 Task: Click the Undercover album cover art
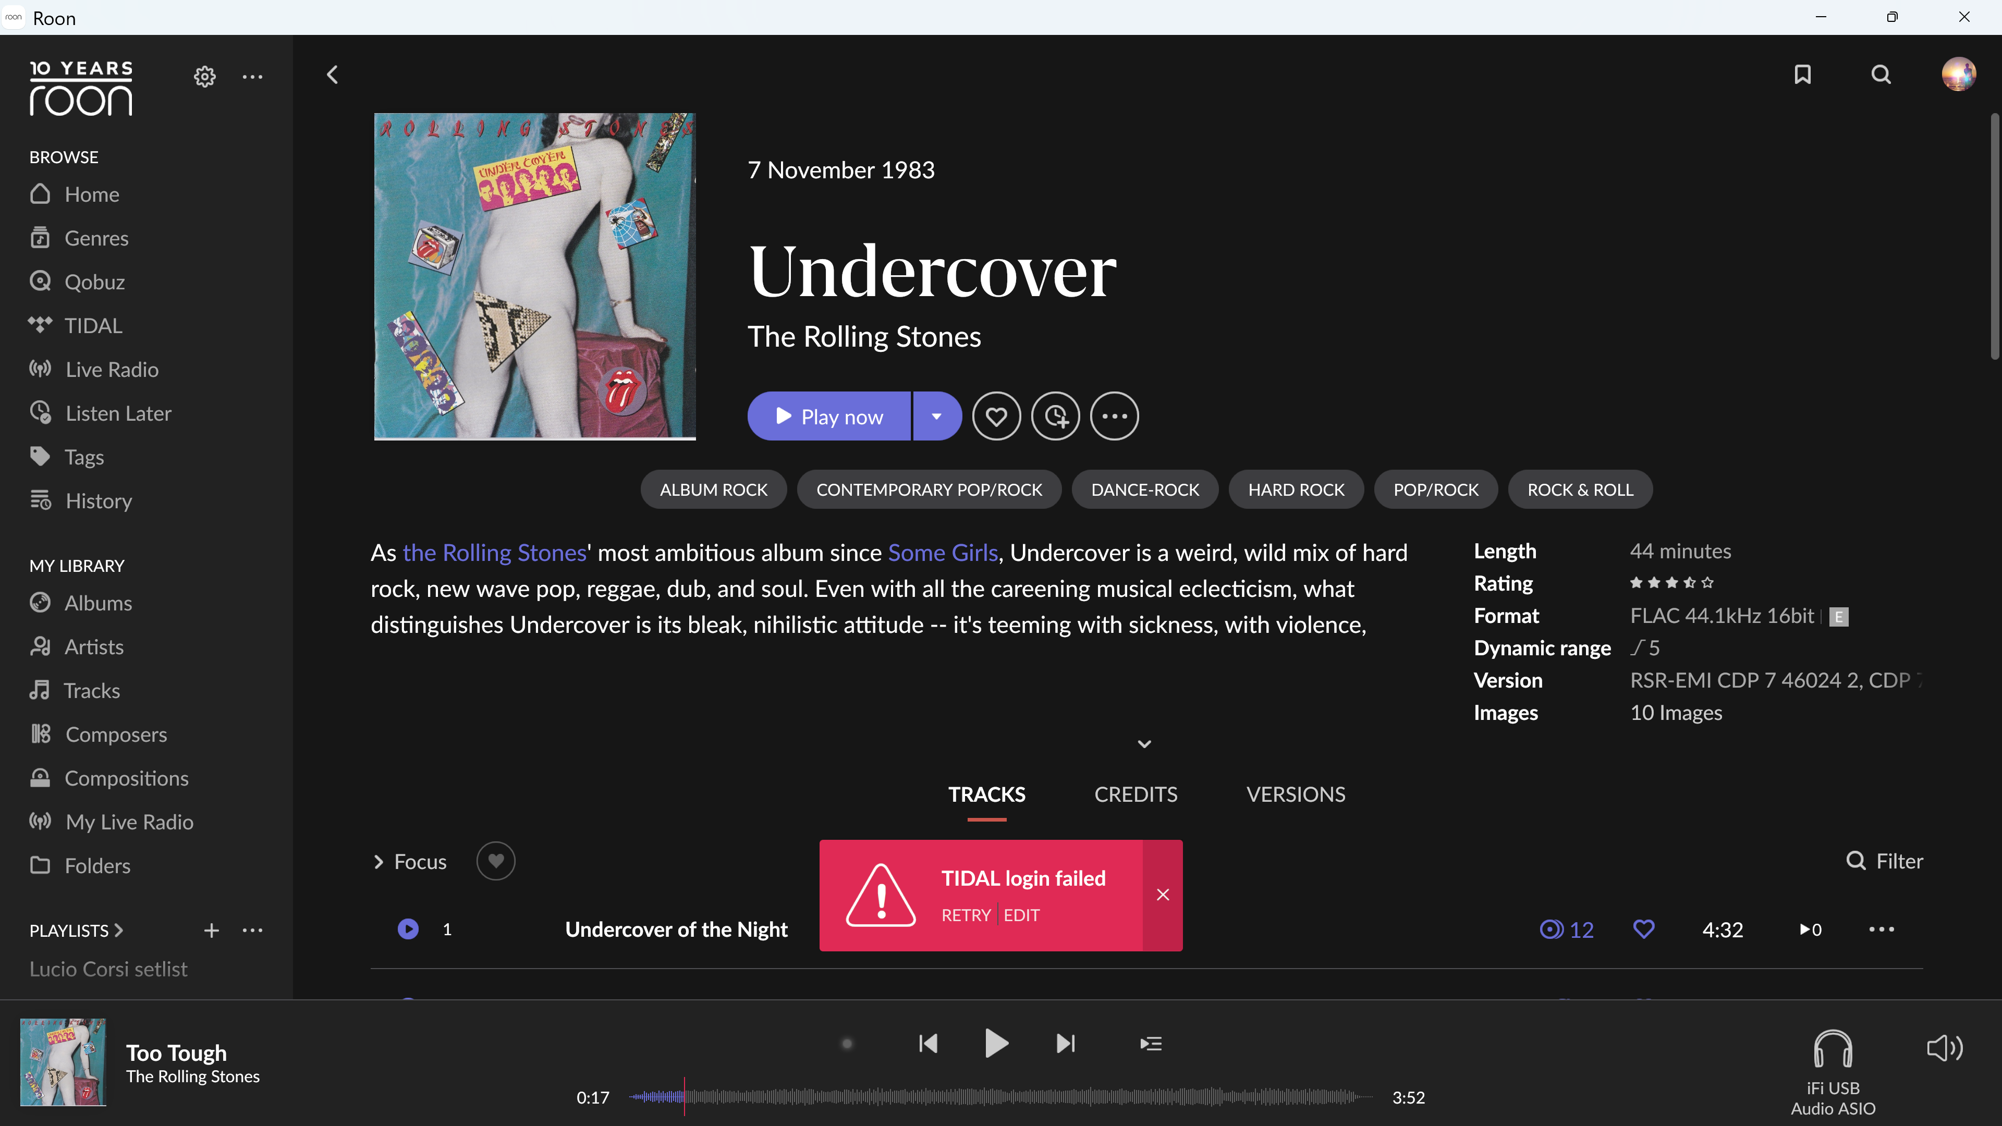tap(535, 277)
